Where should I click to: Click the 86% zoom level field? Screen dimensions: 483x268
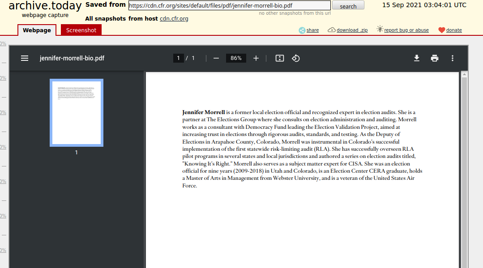(x=236, y=58)
